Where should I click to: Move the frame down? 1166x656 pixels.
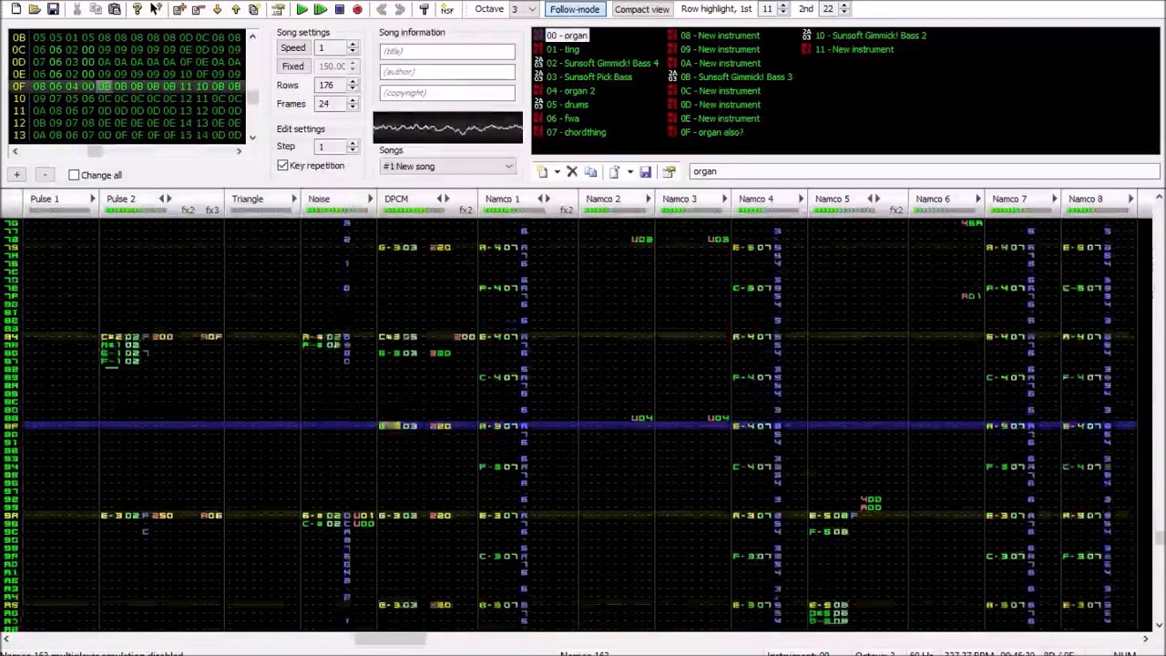tap(217, 9)
